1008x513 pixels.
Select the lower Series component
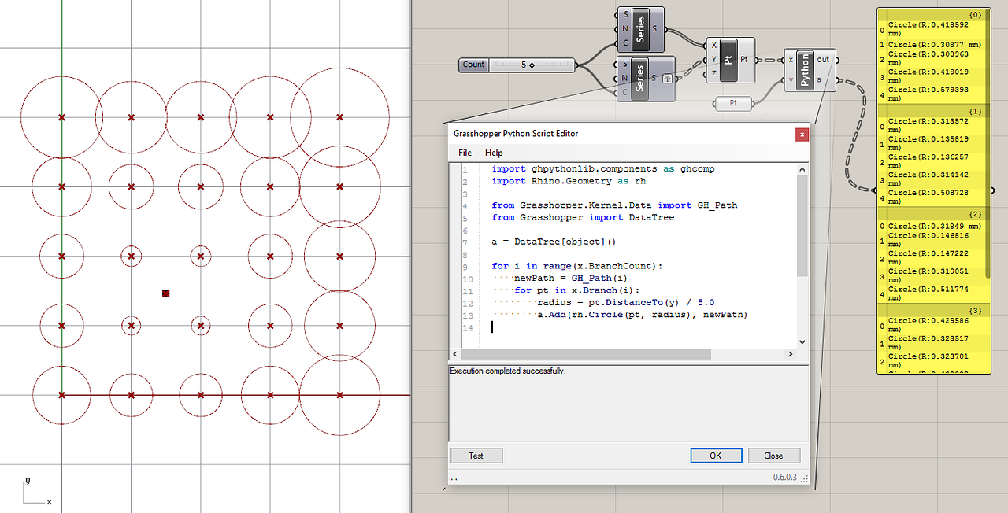click(x=641, y=78)
